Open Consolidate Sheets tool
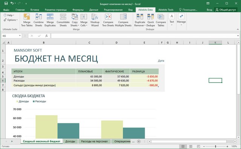 pos(63,20)
